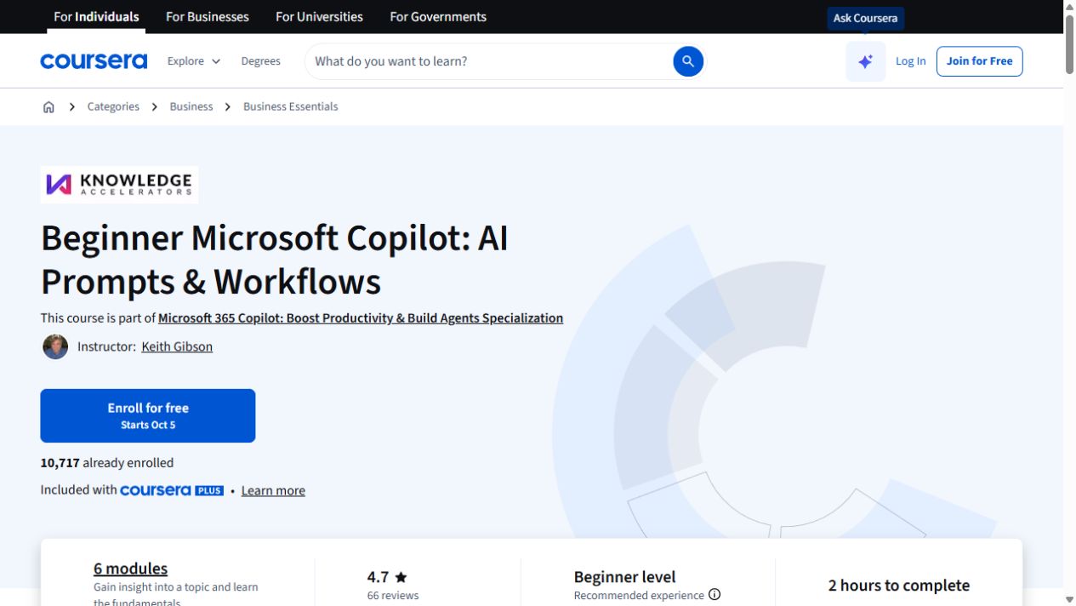
Task: Click the '66 reviews' text
Action: pos(393,595)
